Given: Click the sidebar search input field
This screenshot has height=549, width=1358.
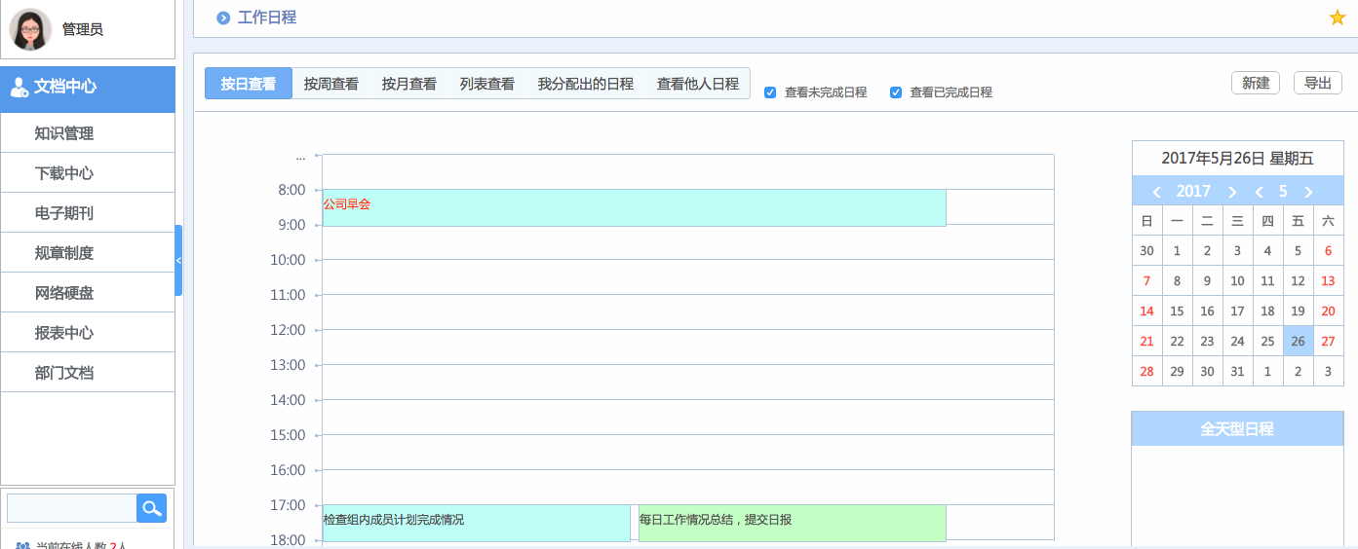Looking at the screenshot, I should click(71, 508).
